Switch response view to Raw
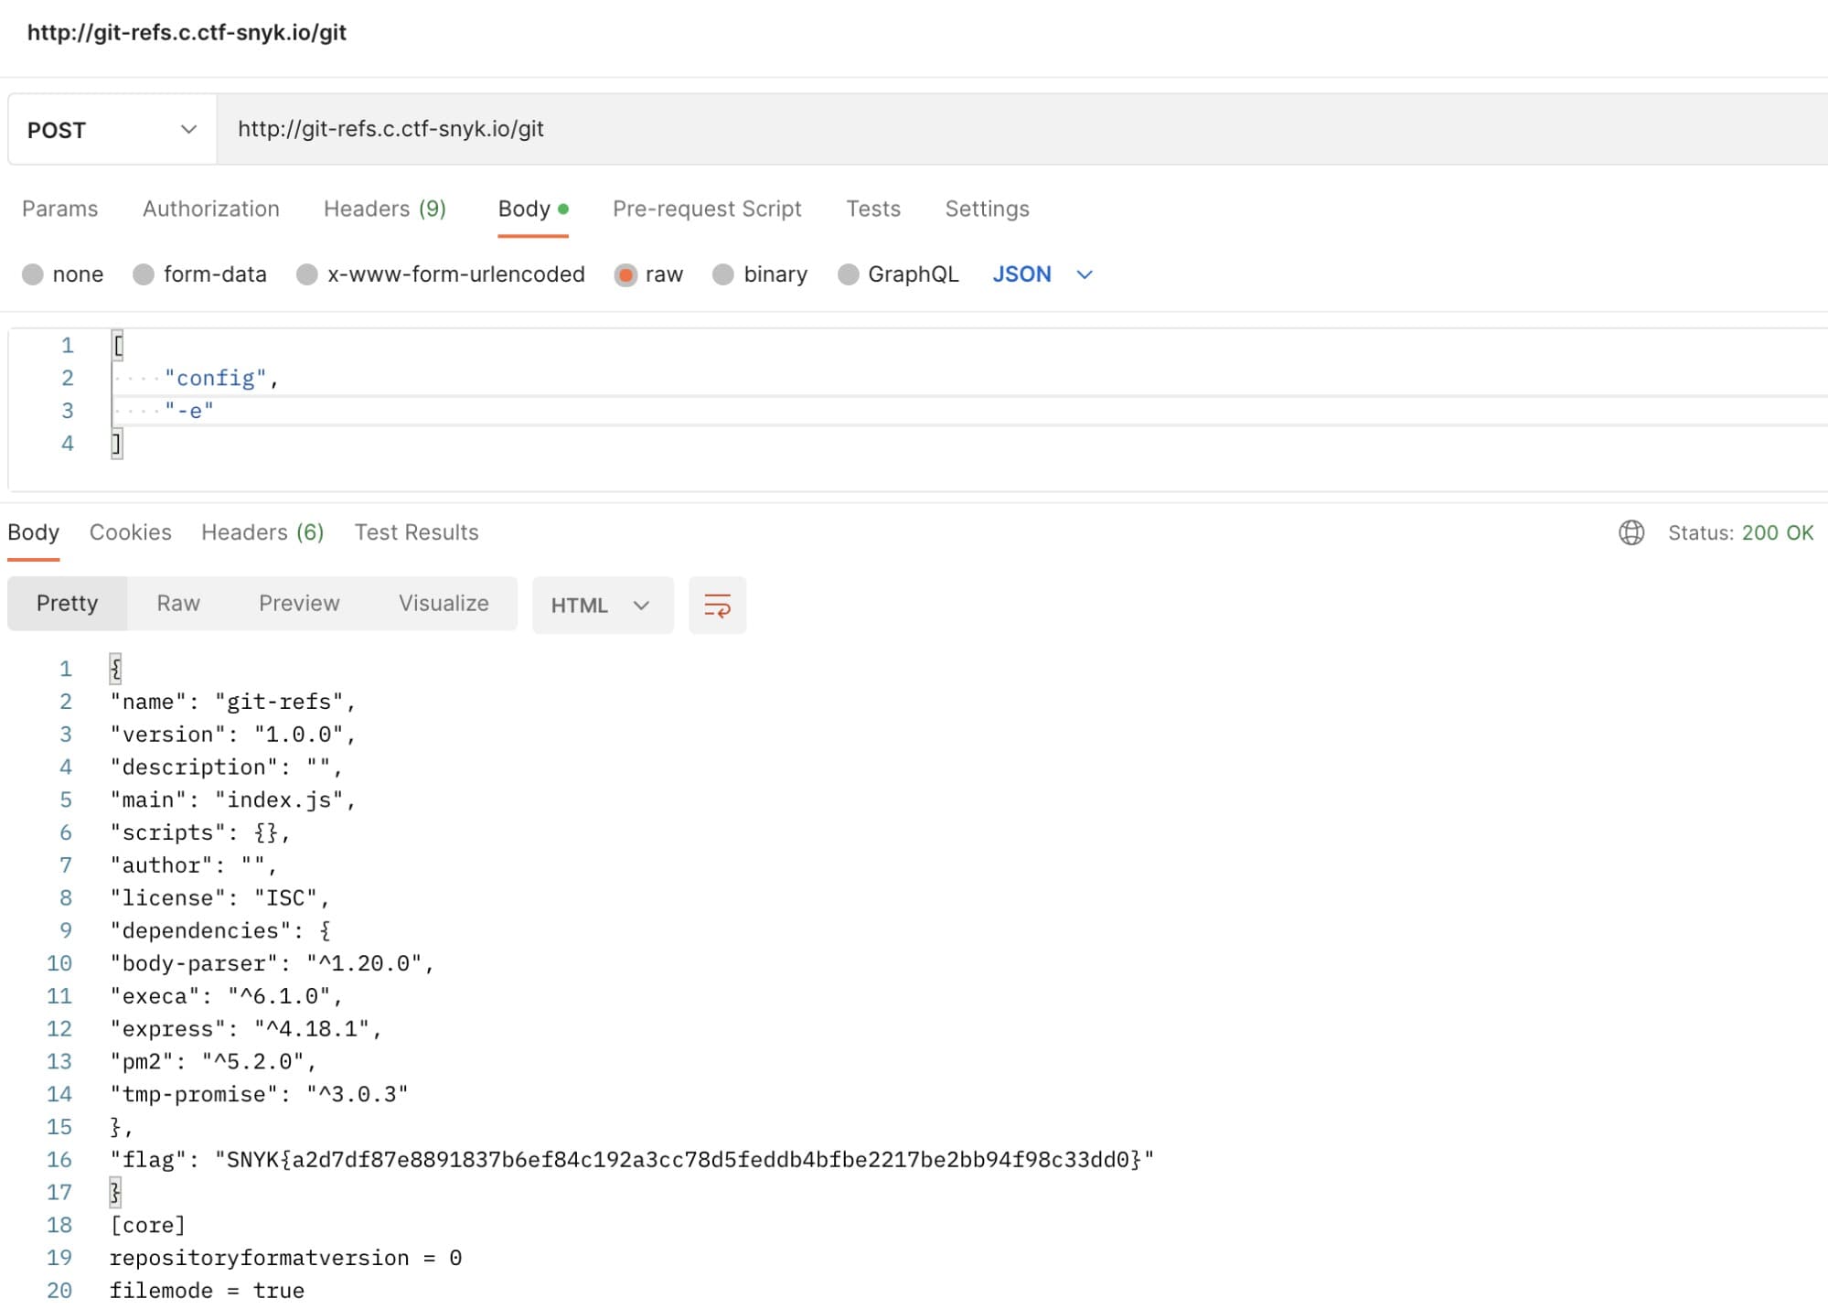1828x1309 pixels. [178, 603]
